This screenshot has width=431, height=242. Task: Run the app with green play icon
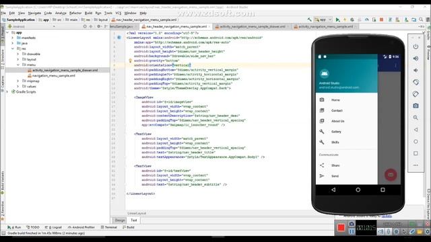[x=338, y=19]
